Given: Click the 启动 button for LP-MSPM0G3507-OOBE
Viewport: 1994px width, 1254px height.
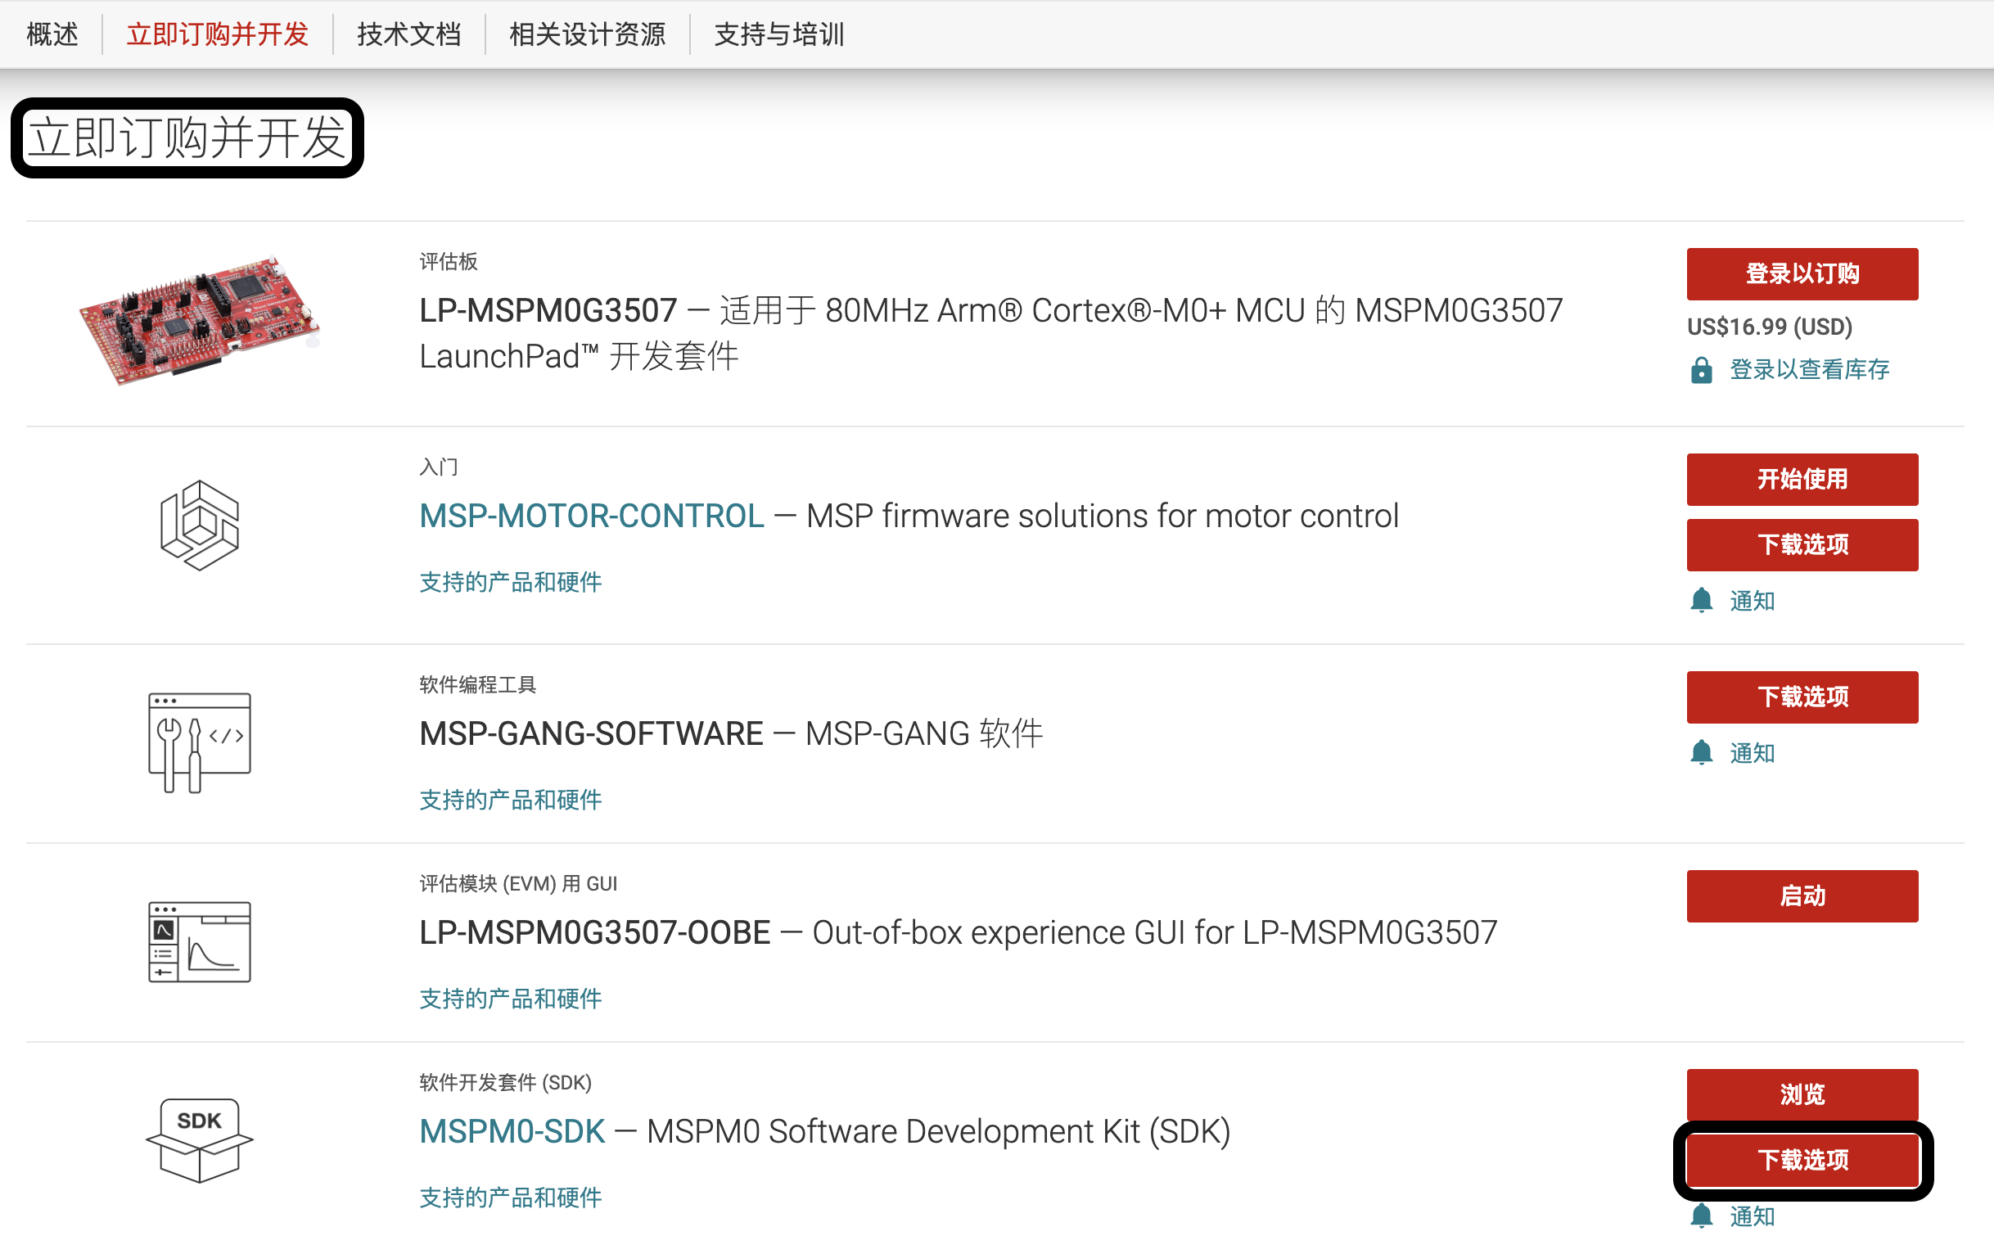Looking at the screenshot, I should tap(1802, 896).
